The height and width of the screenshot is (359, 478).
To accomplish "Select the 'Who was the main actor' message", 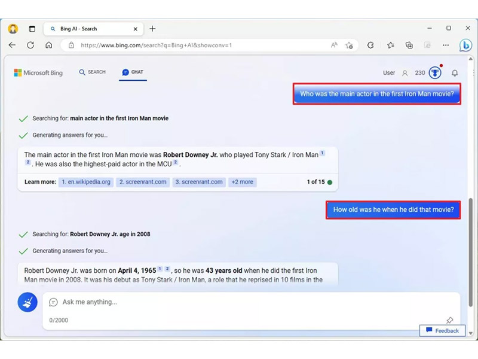I will coord(377,94).
